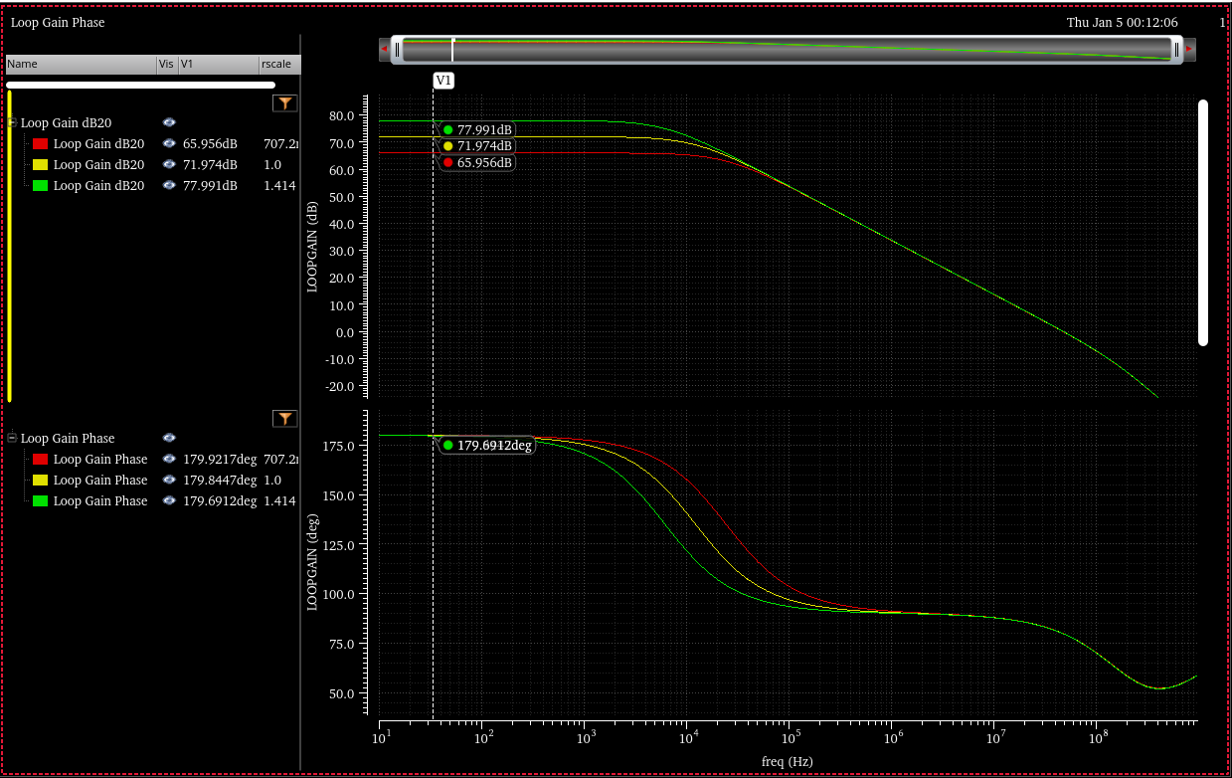Select the yellow Loop Gain dB20 trace row
The width and height of the screenshot is (1232, 778).
pyautogui.click(x=98, y=164)
